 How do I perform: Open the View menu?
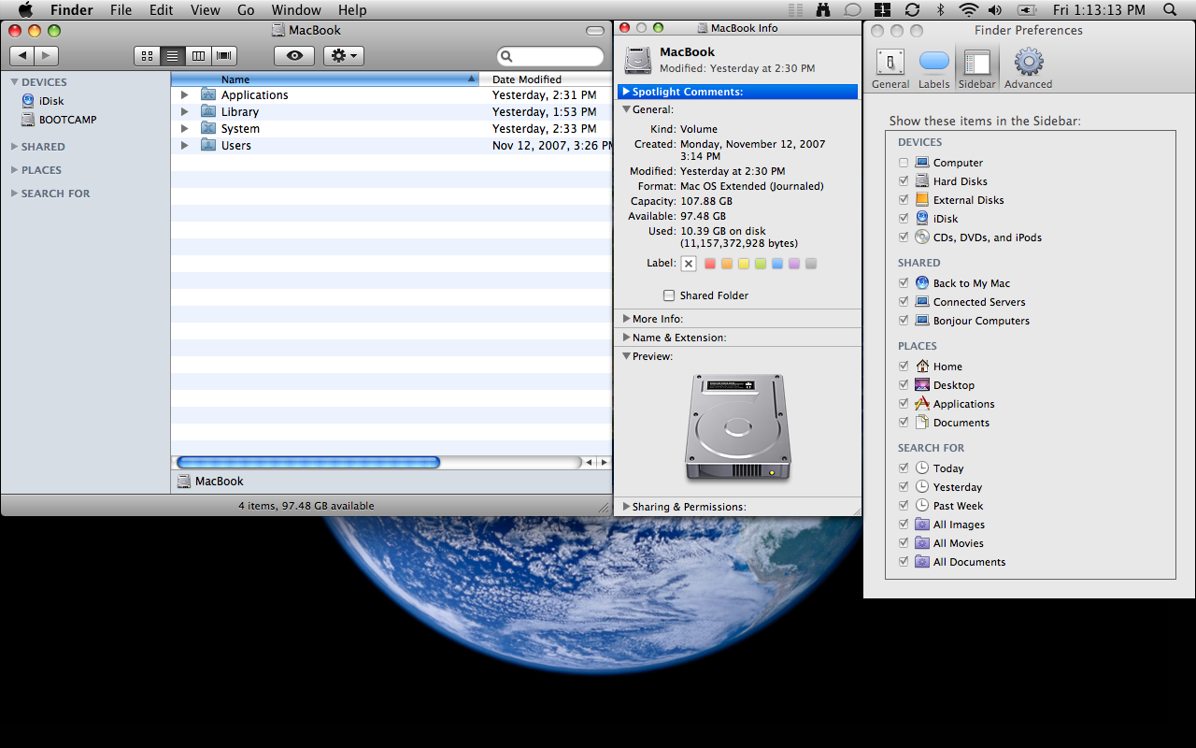click(x=205, y=10)
